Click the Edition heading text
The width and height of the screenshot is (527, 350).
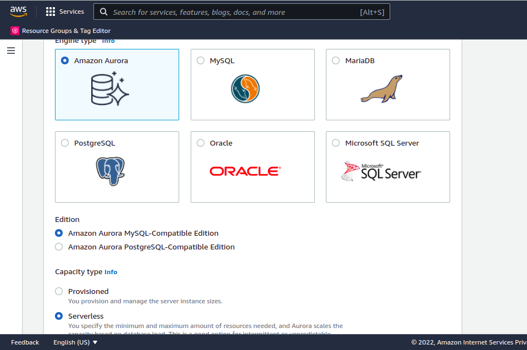(67, 220)
